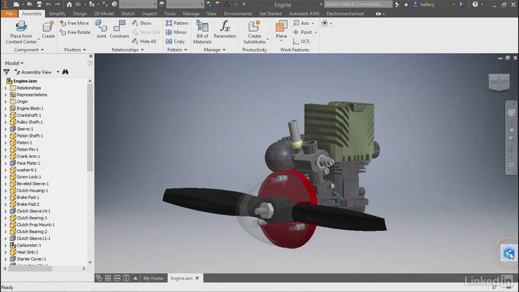519x292 pixels.
Task: Create a work Point
Action: (303, 32)
